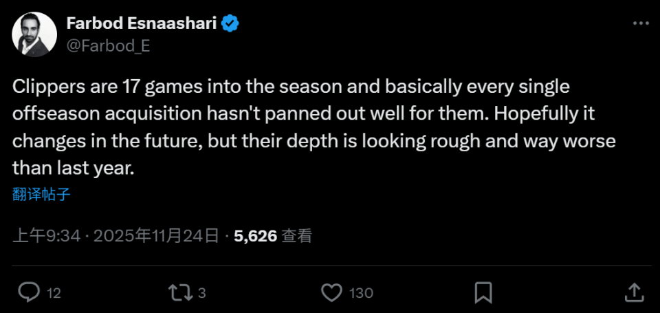Open the 上午9:34 timestamp link
660x313 pixels.
pos(47,236)
